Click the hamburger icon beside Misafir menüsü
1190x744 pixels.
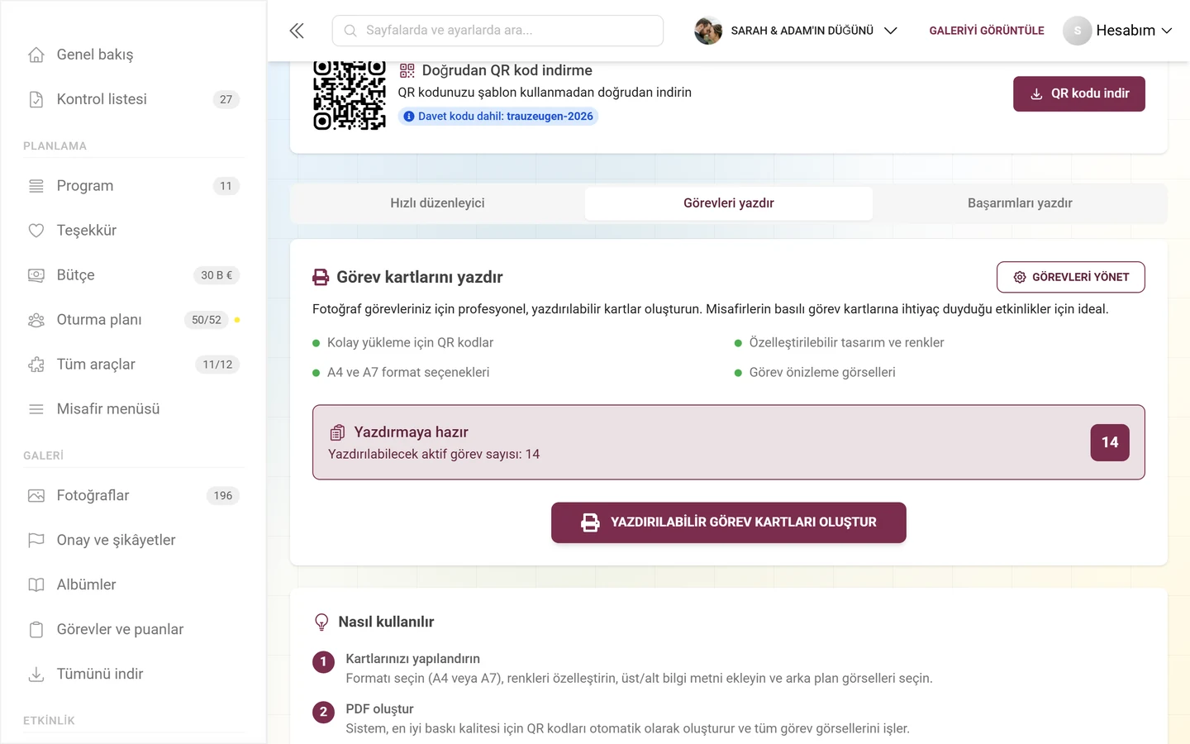pos(36,409)
